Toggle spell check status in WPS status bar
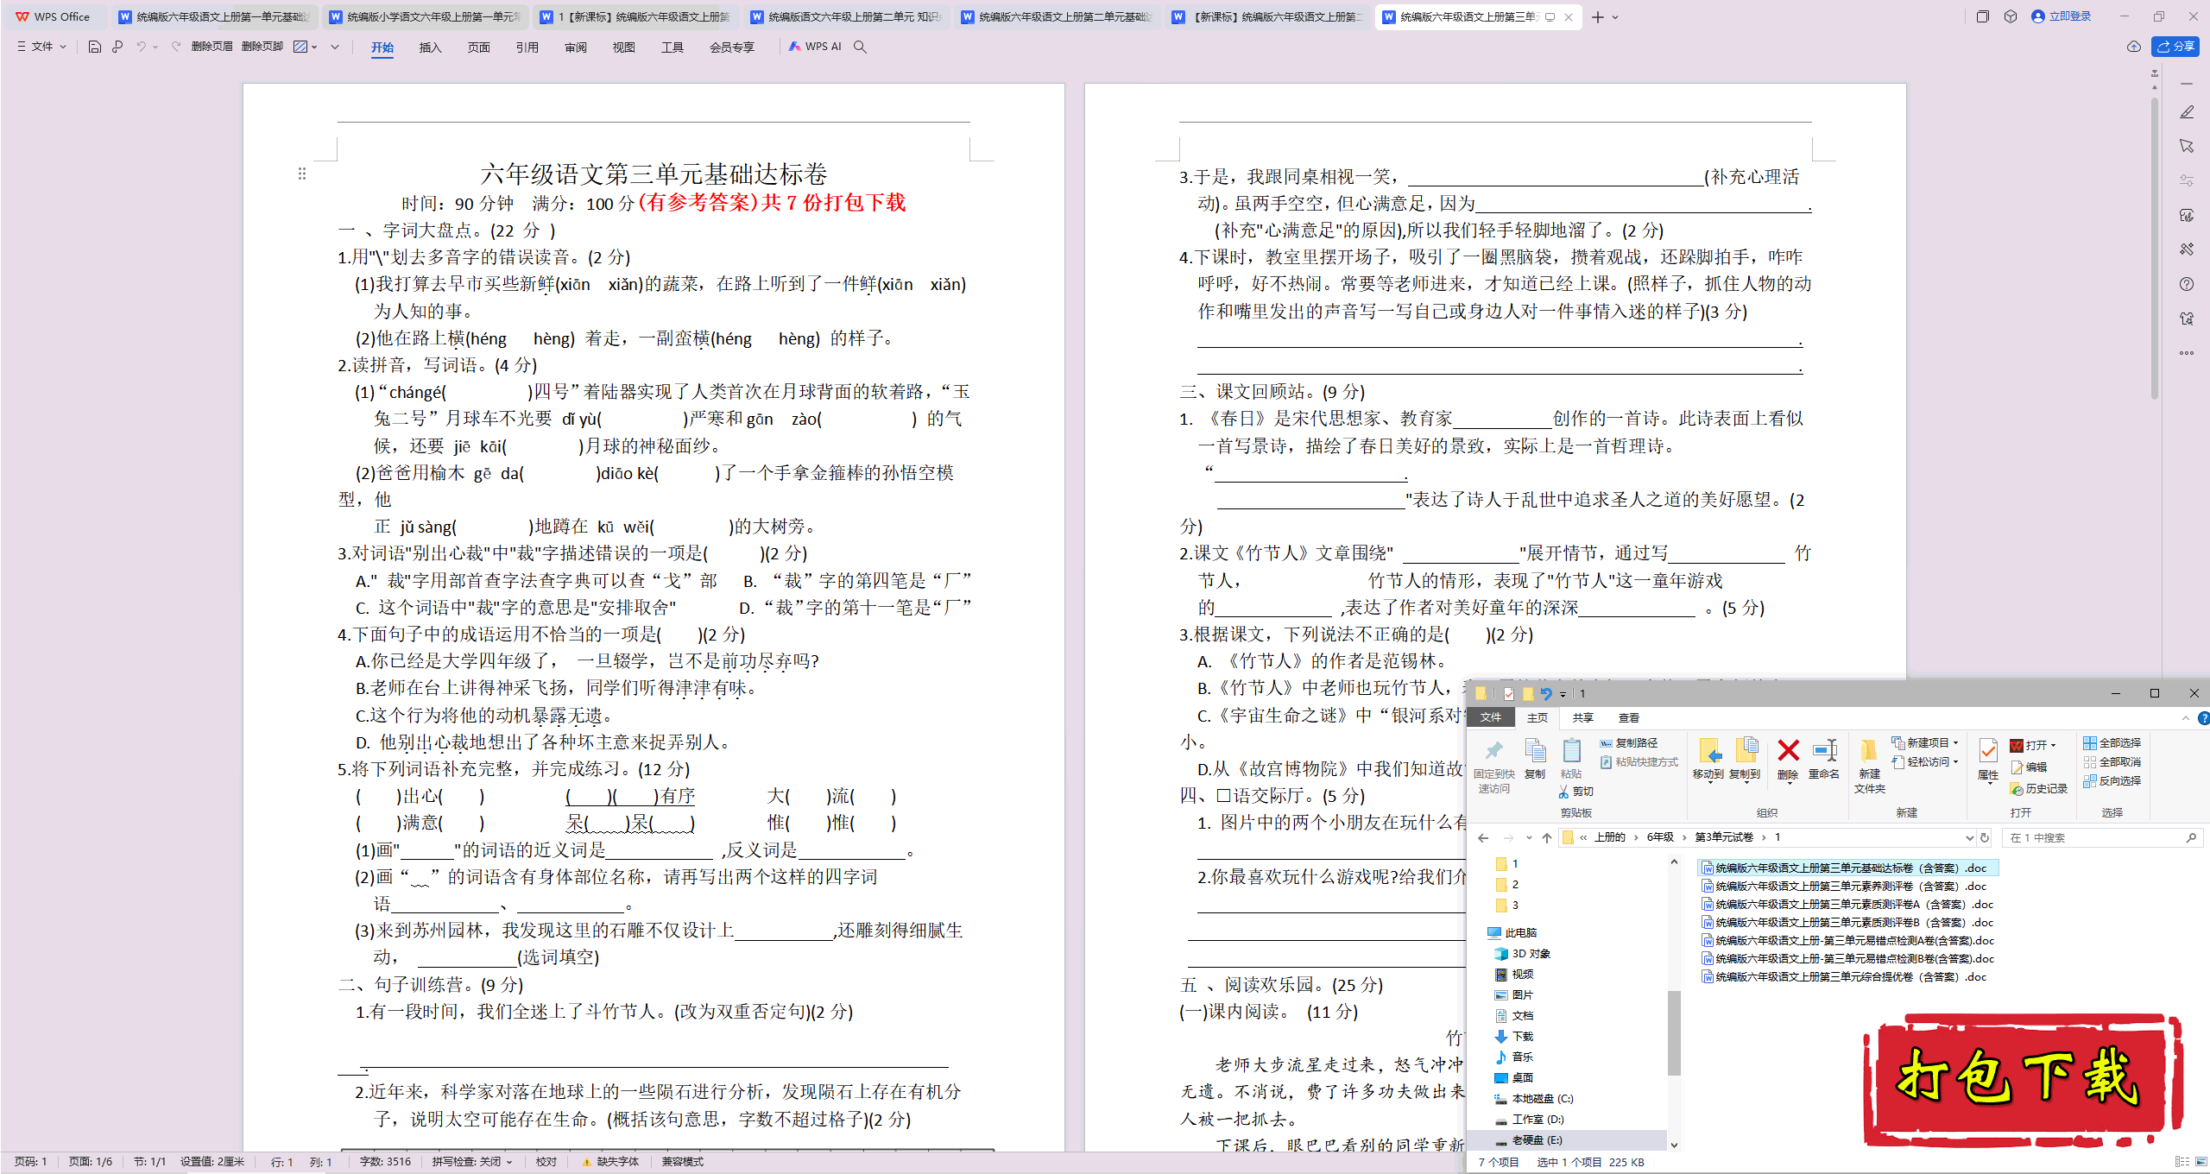2210x1174 pixels. (472, 1162)
